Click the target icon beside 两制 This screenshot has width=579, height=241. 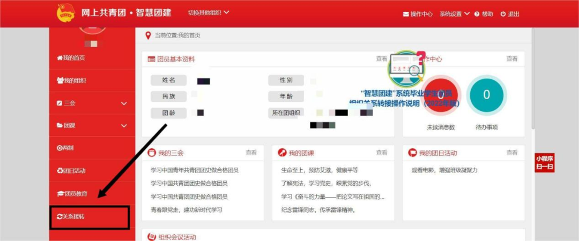59,148
